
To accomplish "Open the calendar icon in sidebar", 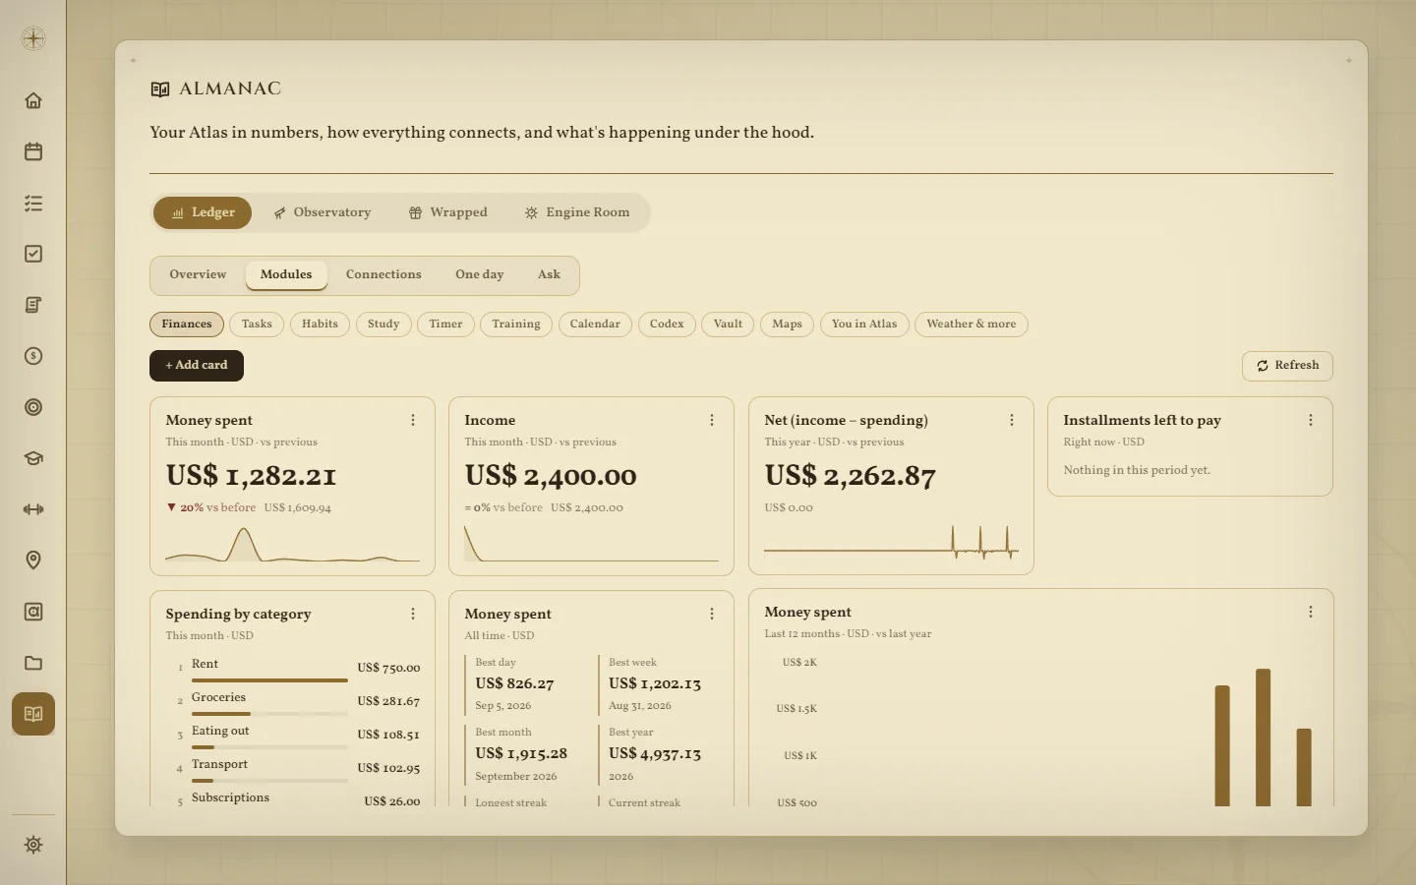I will 33,151.
